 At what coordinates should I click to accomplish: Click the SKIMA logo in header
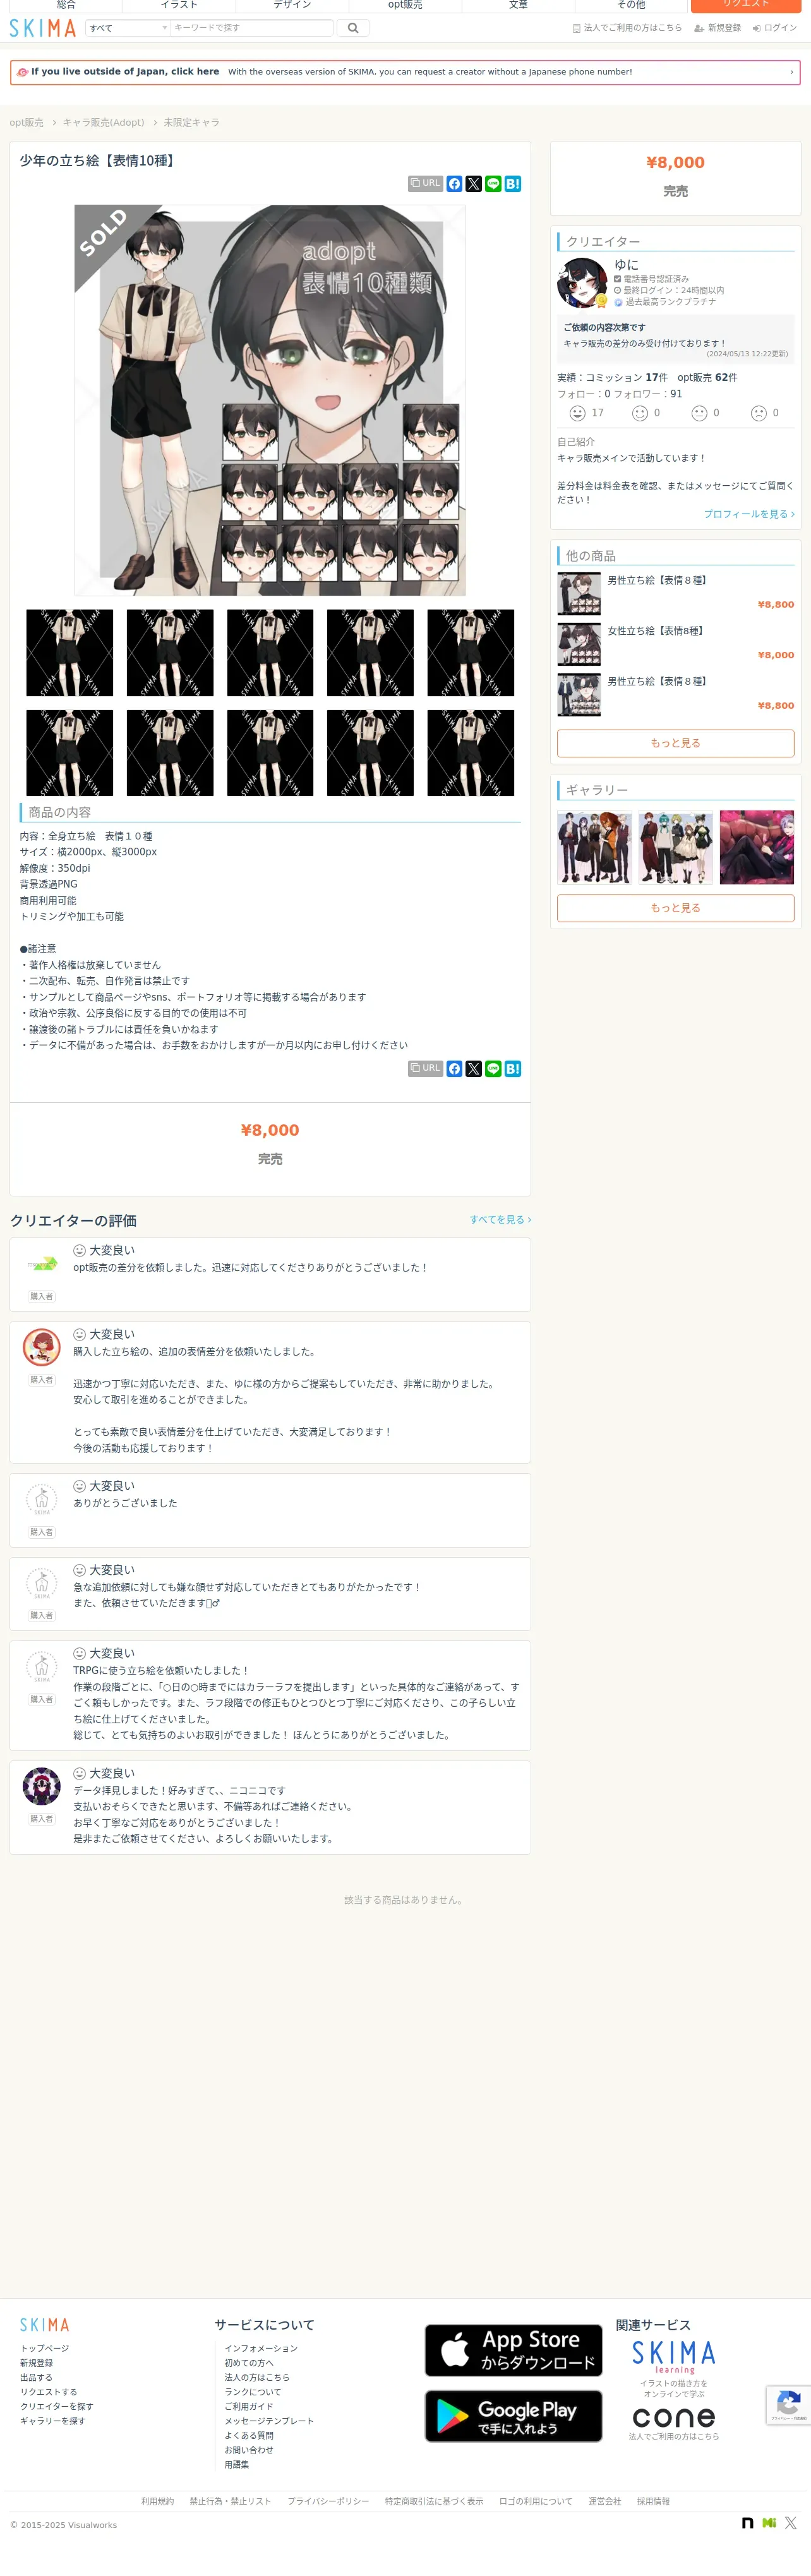(42, 28)
